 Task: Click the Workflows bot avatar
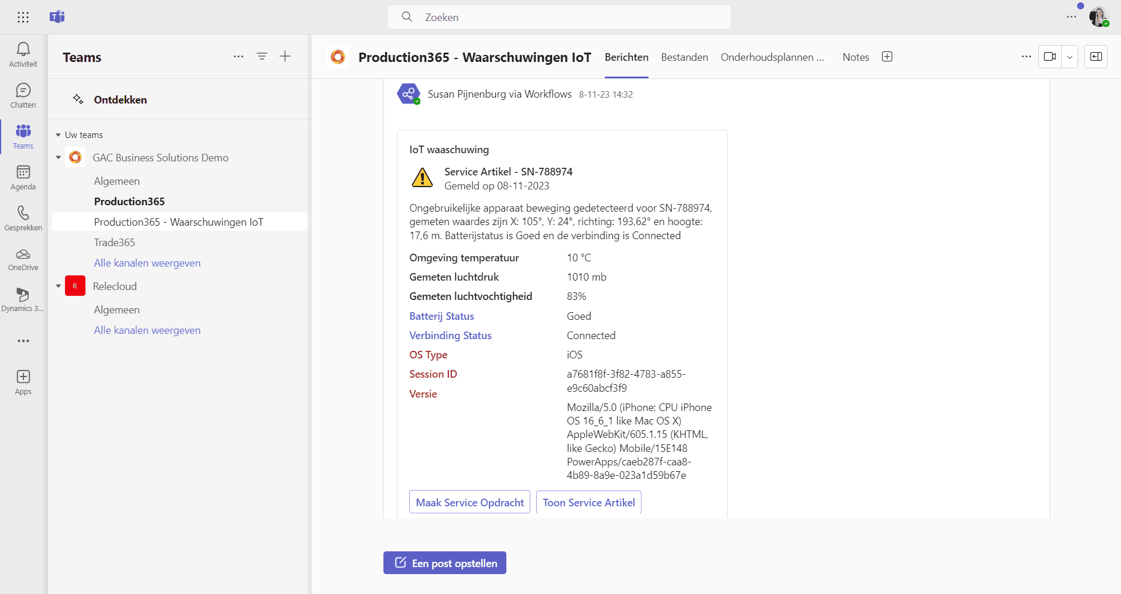(409, 94)
